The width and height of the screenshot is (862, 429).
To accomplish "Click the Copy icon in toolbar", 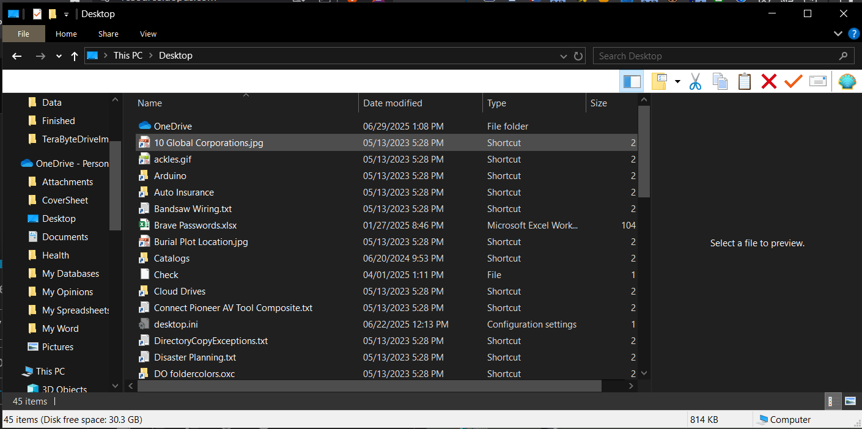I will (x=720, y=81).
